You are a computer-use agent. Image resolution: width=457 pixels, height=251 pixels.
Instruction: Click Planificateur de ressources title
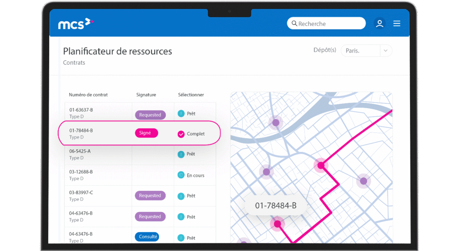tap(117, 51)
